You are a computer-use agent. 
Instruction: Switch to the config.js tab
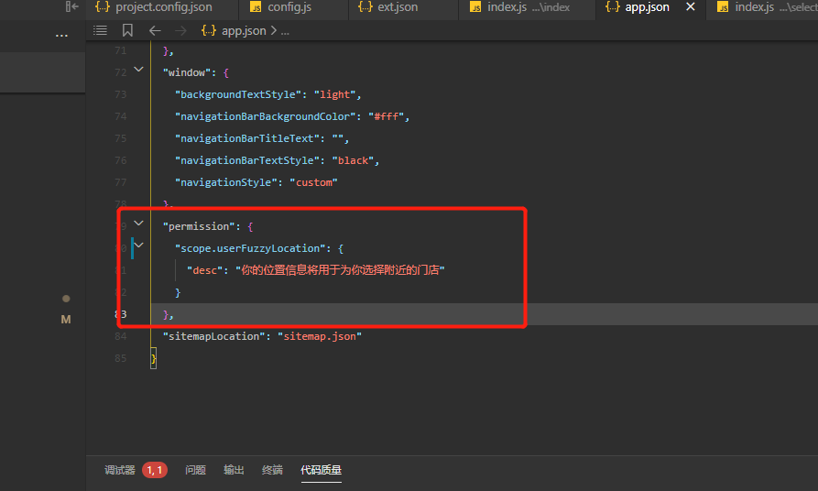280,7
